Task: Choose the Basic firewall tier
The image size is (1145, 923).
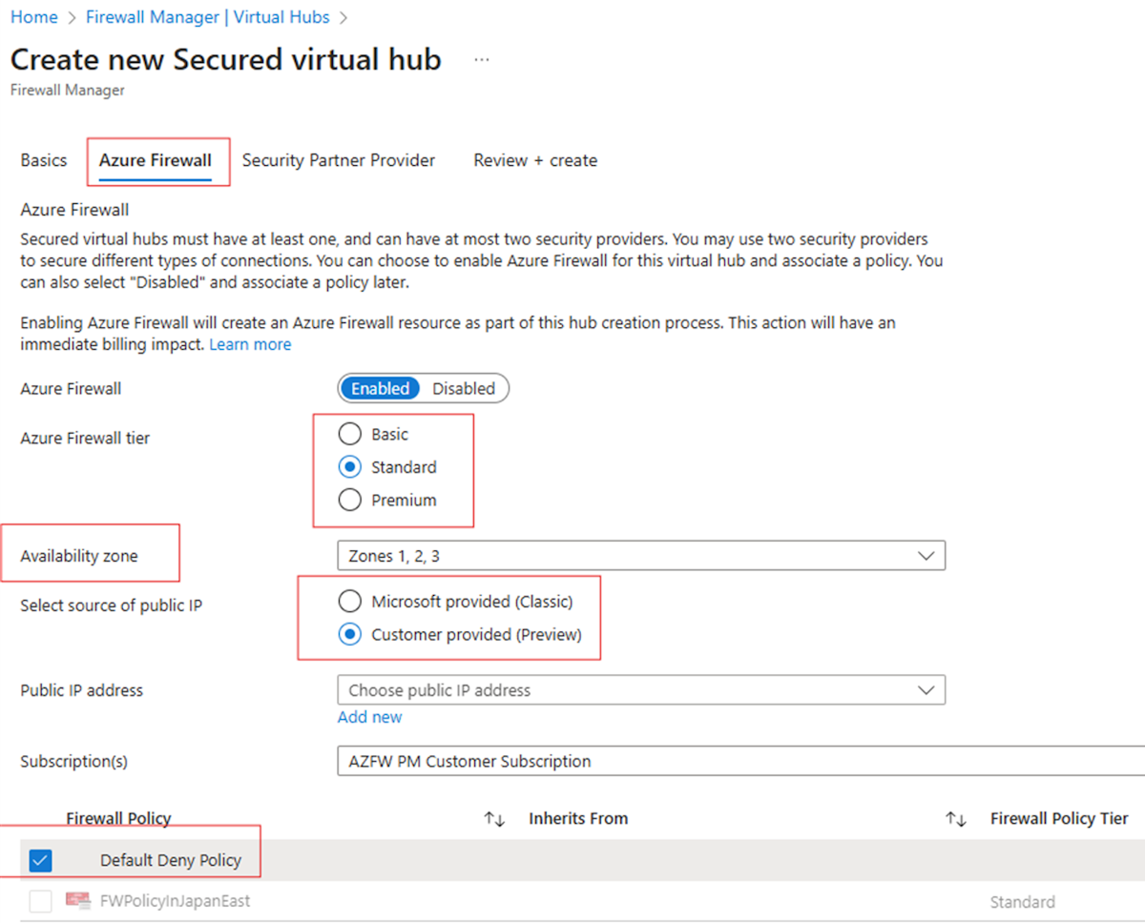Action: 350,435
